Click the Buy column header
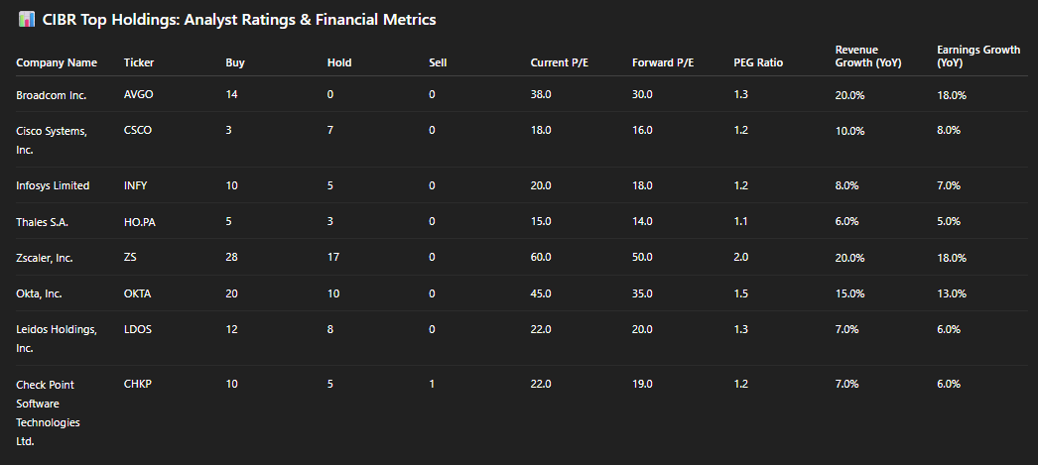Screen dimensions: 1038x465 233,62
